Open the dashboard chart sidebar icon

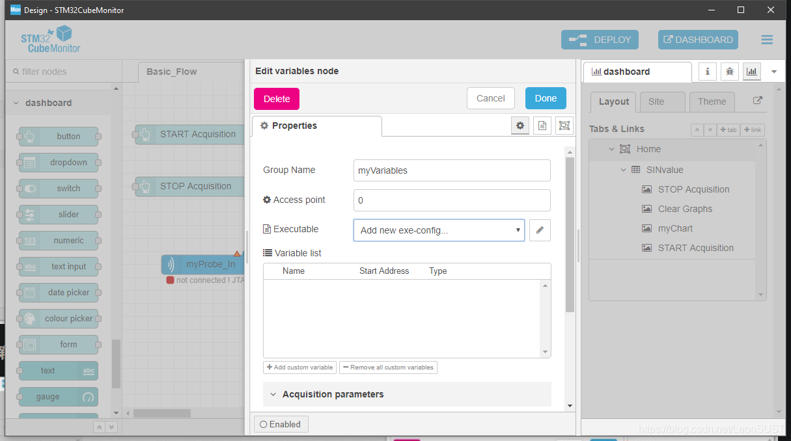(752, 72)
